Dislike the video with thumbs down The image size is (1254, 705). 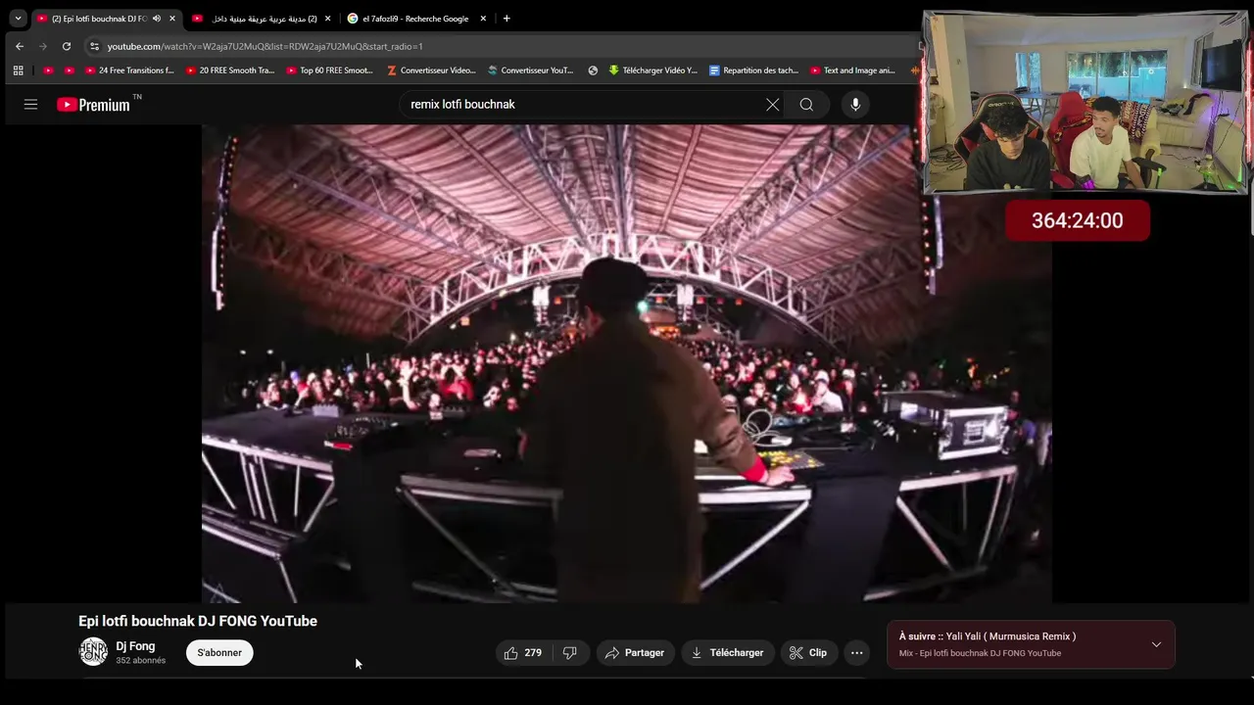pos(569,653)
